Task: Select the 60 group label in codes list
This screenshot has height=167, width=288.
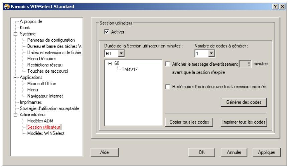Action: [117, 63]
